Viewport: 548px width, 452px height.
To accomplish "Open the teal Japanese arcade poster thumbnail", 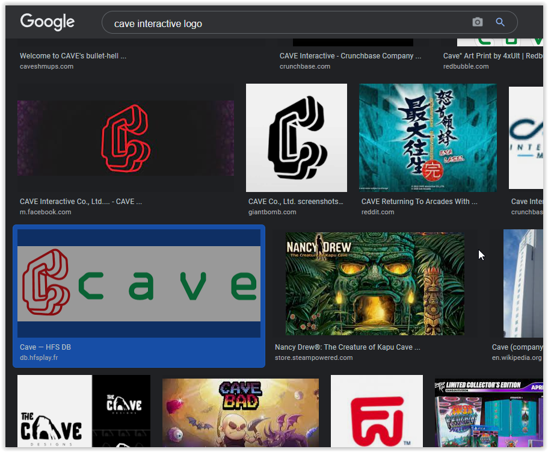I will (428, 138).
